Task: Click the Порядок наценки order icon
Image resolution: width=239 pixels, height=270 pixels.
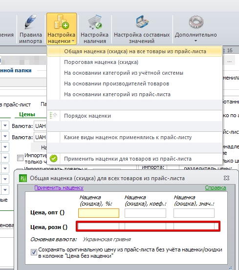Action: point(53,115)
